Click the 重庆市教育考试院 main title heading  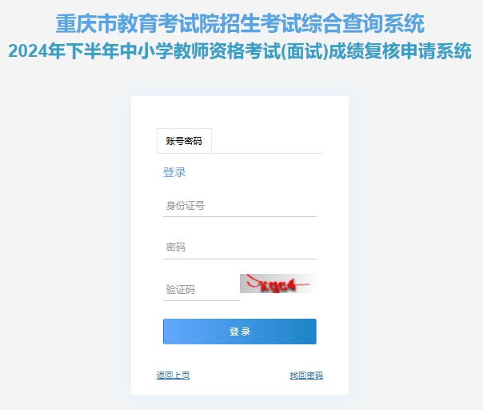click(240, 23)
